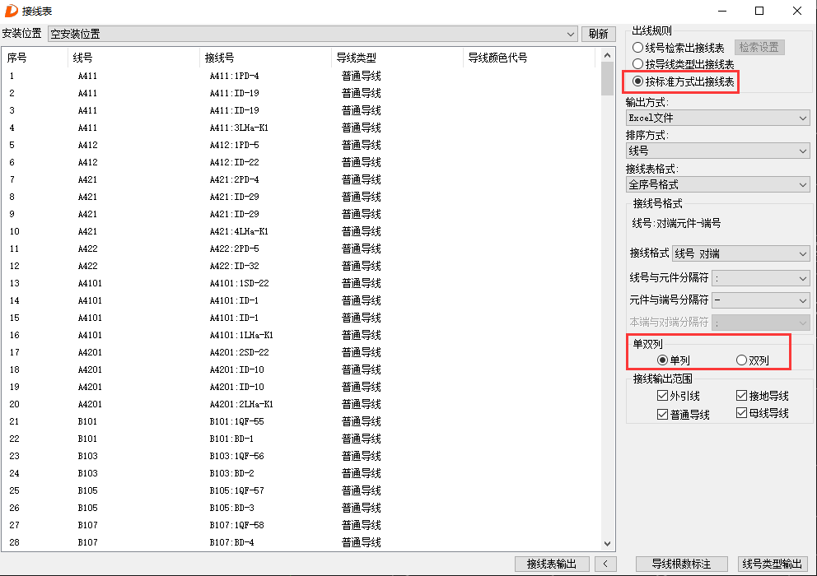Toggle 母线导线 checkbox
The image size is (817, 576).
tap(763, 413)
